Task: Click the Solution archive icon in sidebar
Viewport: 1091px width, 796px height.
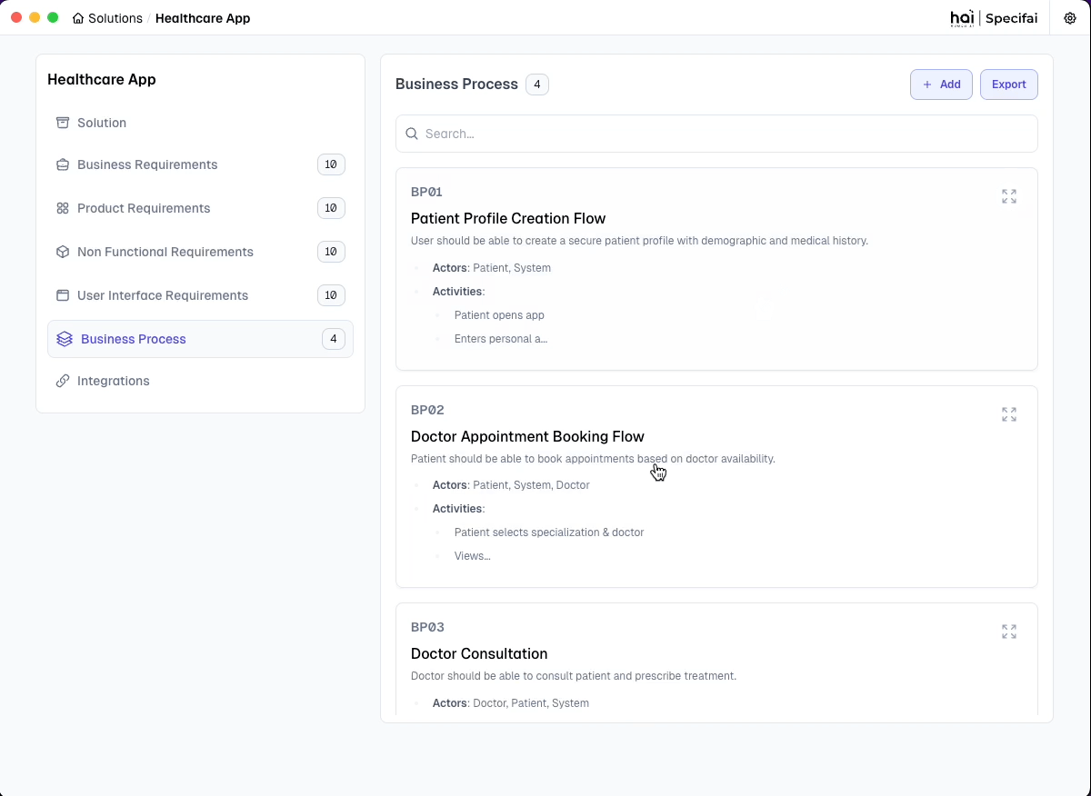Action: click(63, 123)
